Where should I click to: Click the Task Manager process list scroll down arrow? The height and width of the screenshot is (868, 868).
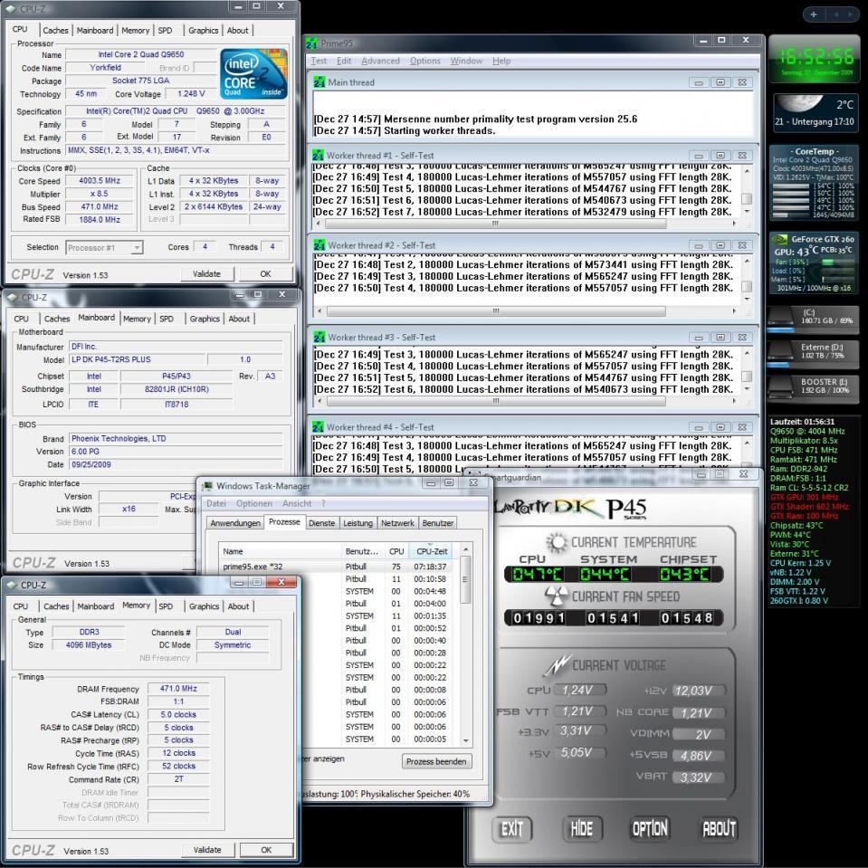coord(465,740)
